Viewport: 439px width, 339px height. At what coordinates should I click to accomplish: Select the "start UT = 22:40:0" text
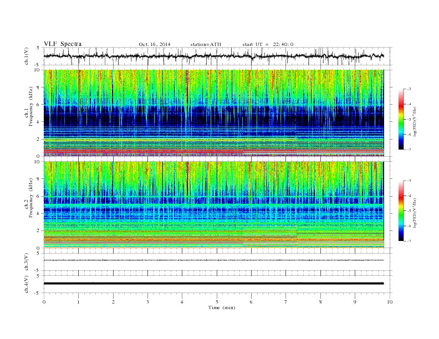click(268, 44)
